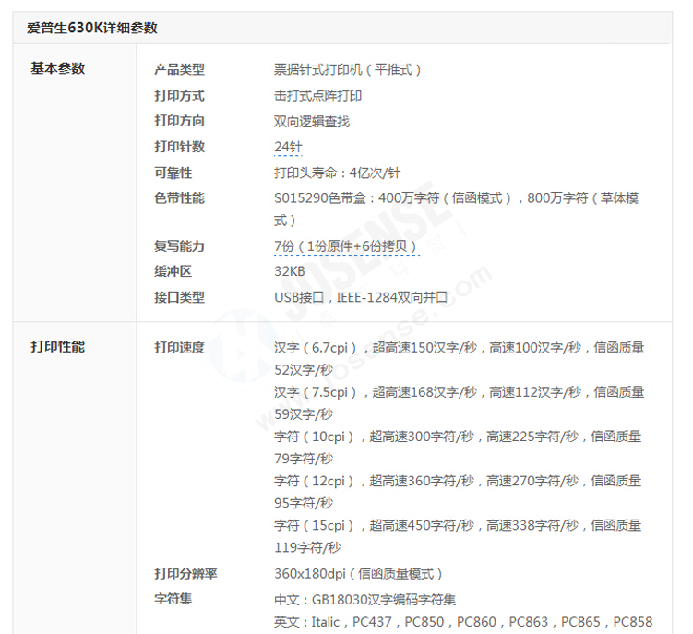Click the '打印方式' label
Screen dimensions: 693x634
[x=179, y=95]
